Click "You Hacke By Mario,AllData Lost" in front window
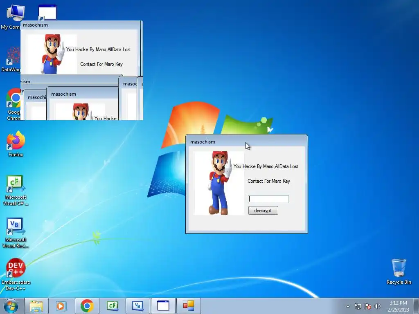Screen dimensions: 419x314 pos(266,166)
